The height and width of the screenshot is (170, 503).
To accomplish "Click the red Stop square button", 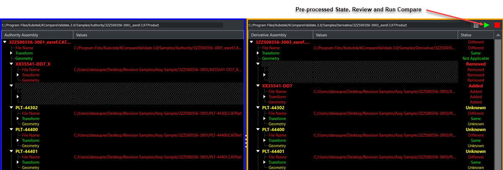I will point(497,25).
